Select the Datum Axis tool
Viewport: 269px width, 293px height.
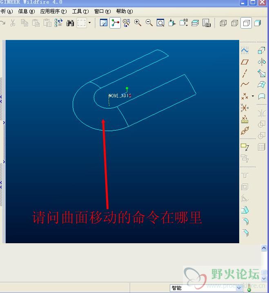pos(245,73)
